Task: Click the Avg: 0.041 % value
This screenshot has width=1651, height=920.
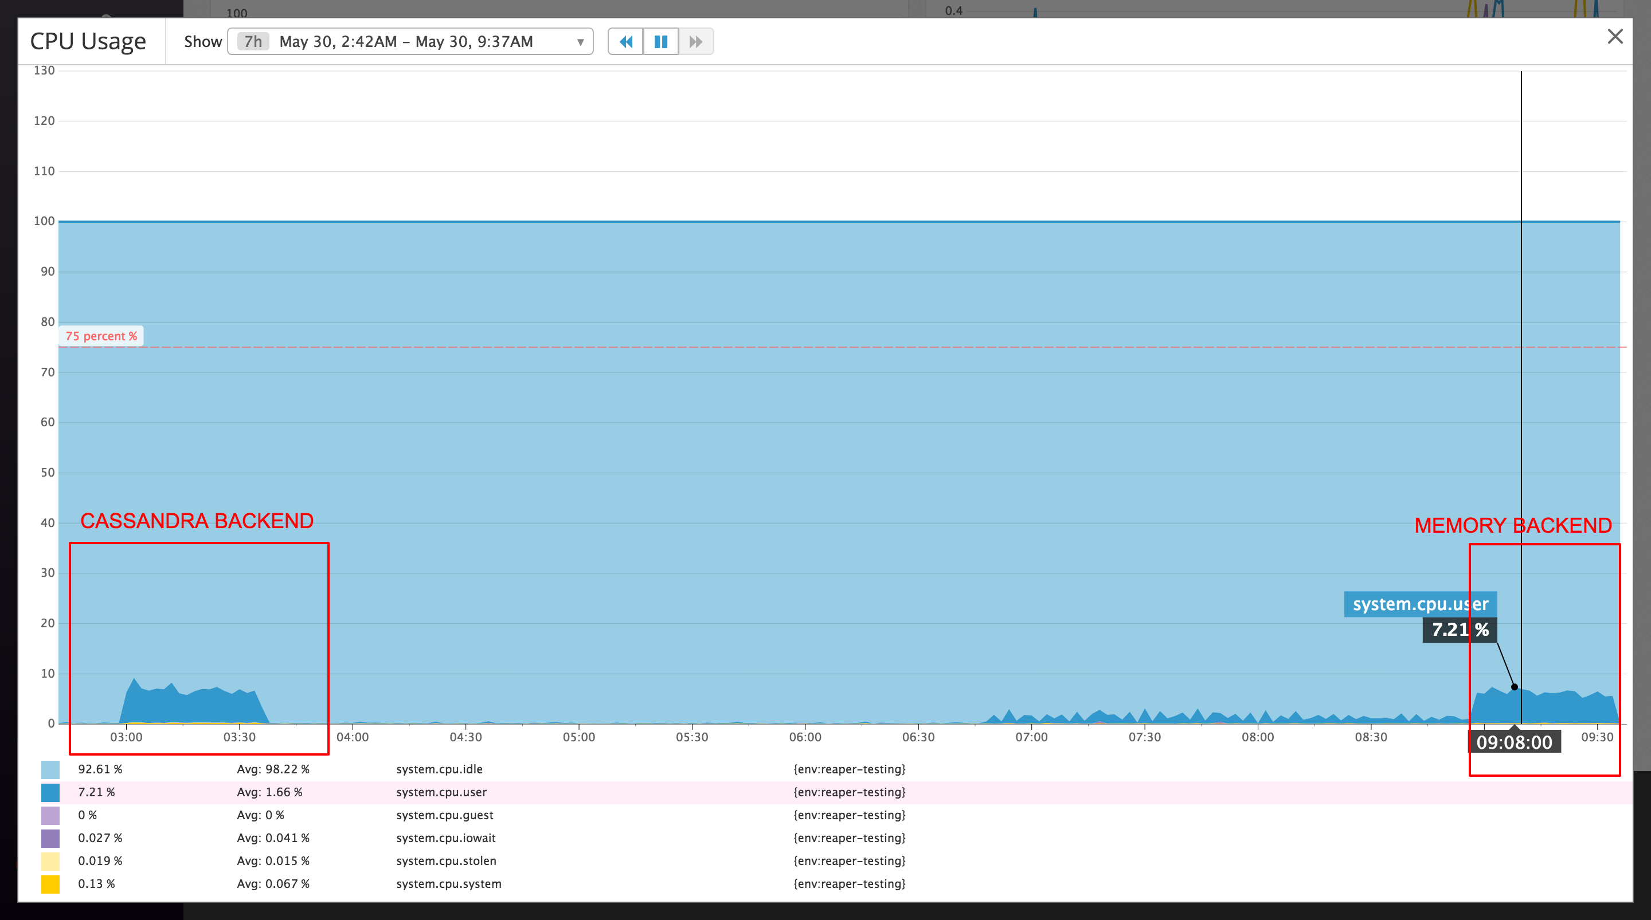Action: click(x=273, y=838)
